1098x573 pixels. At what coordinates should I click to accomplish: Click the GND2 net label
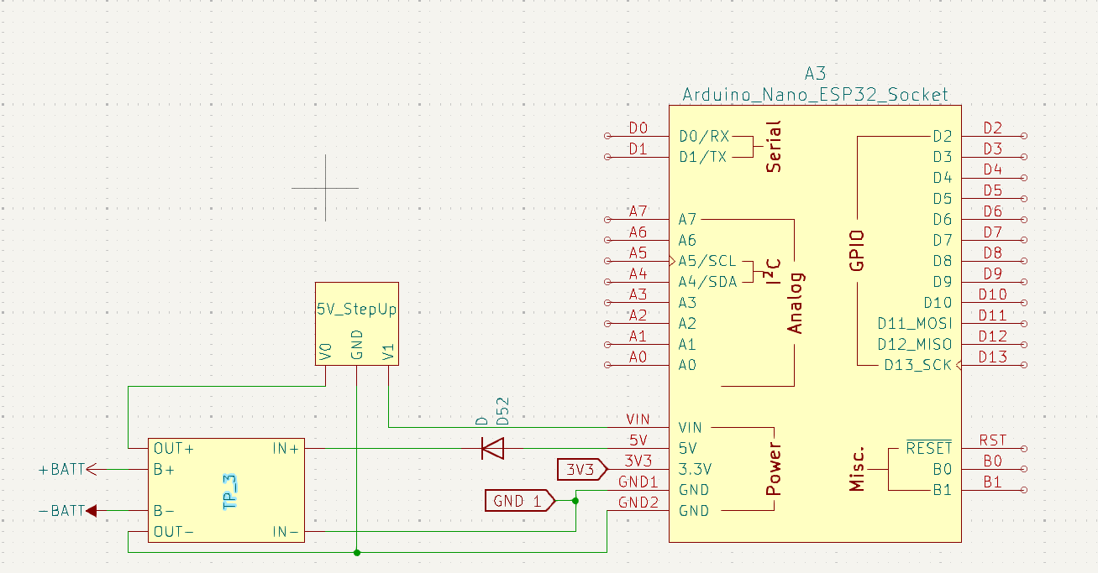click(x=638, y=503)
